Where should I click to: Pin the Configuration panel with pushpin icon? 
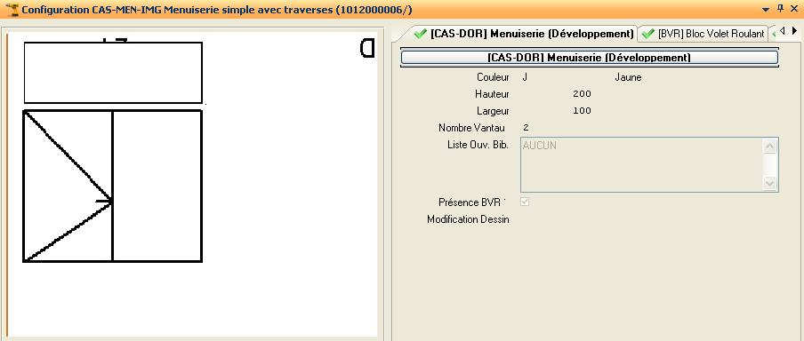tap(781, 9)
